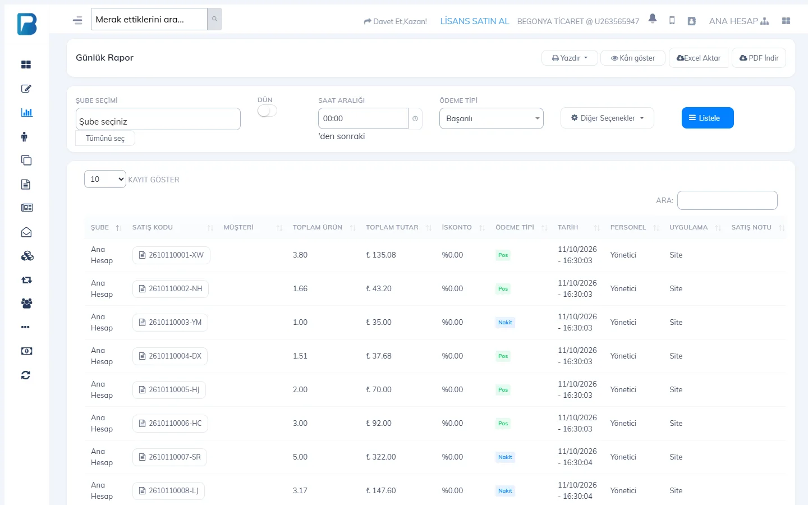Click the notification bell icon

pyautogui.click(x=653, y=19)
